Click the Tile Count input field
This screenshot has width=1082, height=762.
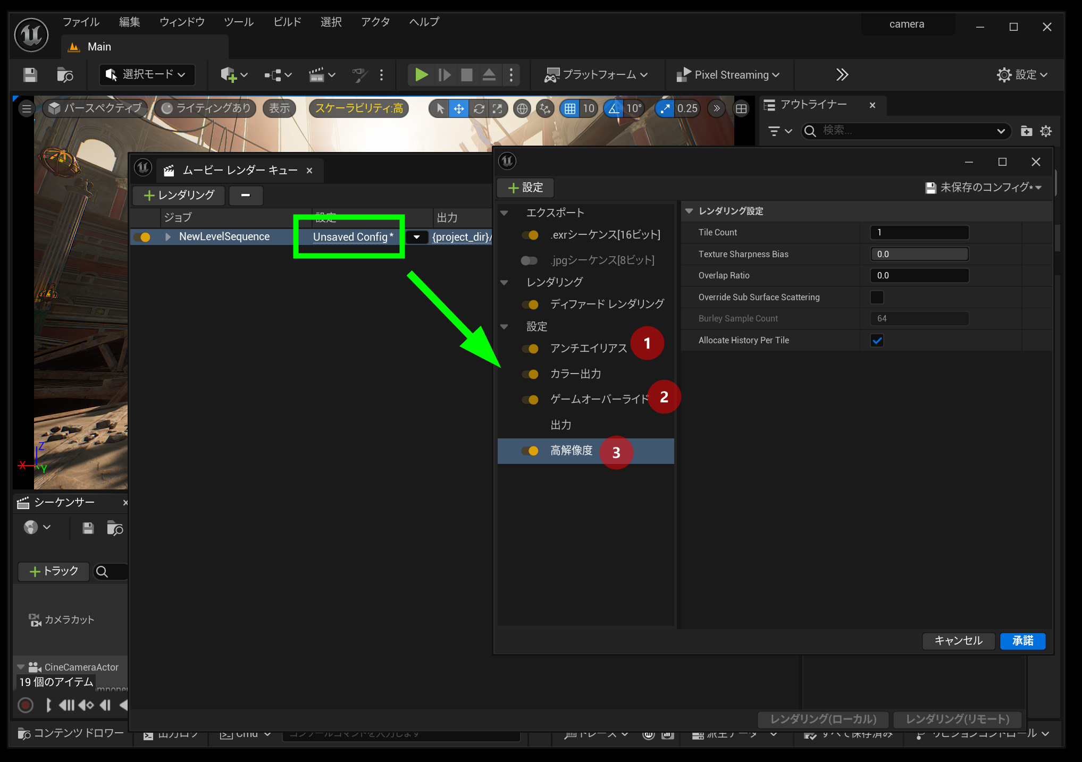[x=919, y=232]
